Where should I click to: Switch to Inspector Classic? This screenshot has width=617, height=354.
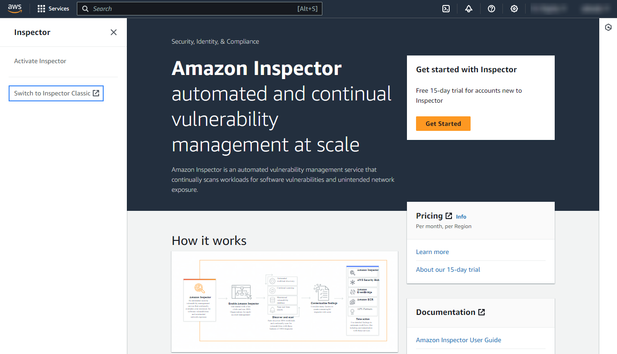(x=56, y=93)
